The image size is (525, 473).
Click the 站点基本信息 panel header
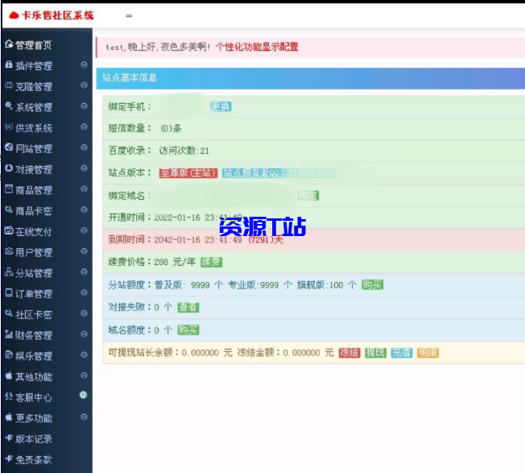click(x=310, y=78)
